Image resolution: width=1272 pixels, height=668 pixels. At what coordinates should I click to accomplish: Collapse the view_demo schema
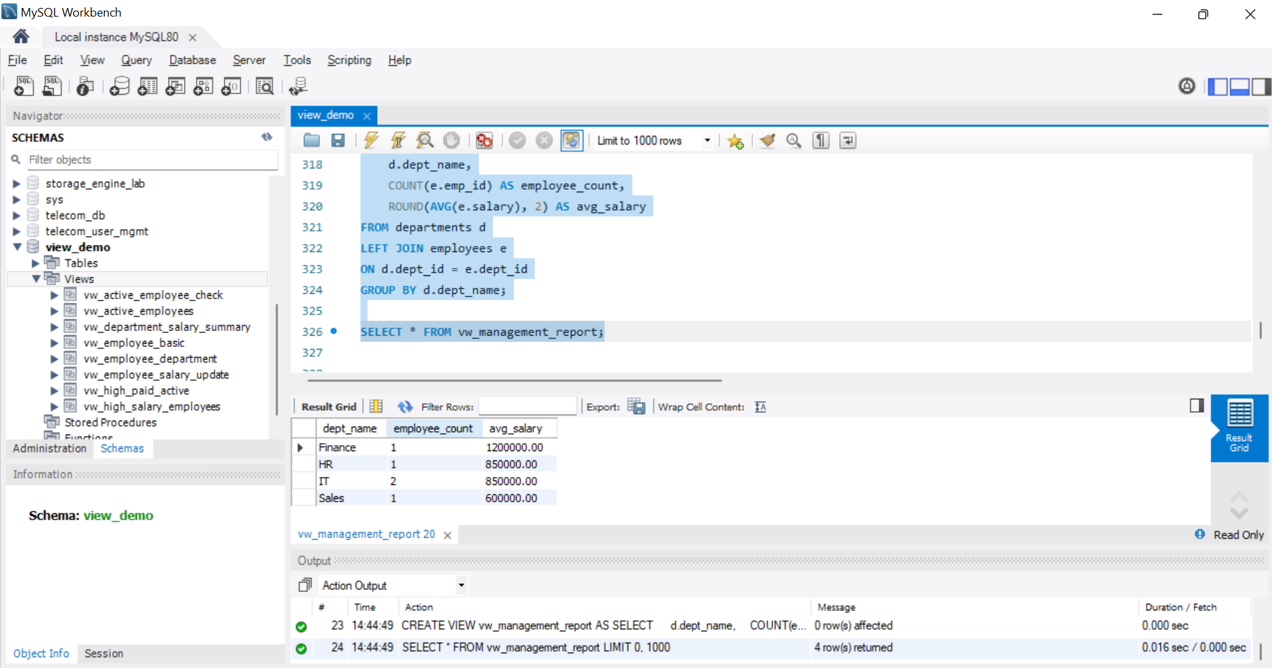[x=17, y=247]
